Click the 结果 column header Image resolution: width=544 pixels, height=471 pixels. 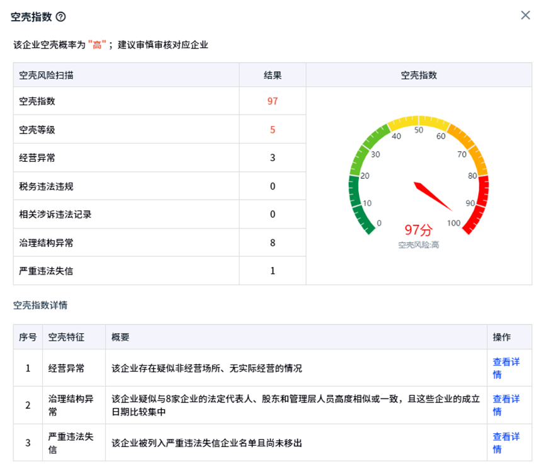pos(273,75)
